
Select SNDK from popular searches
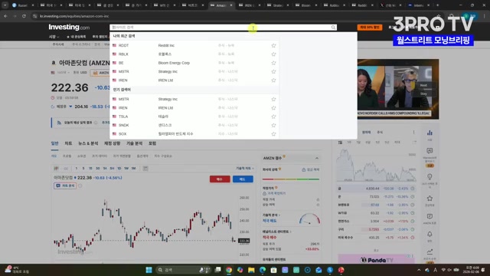(194, 125)
